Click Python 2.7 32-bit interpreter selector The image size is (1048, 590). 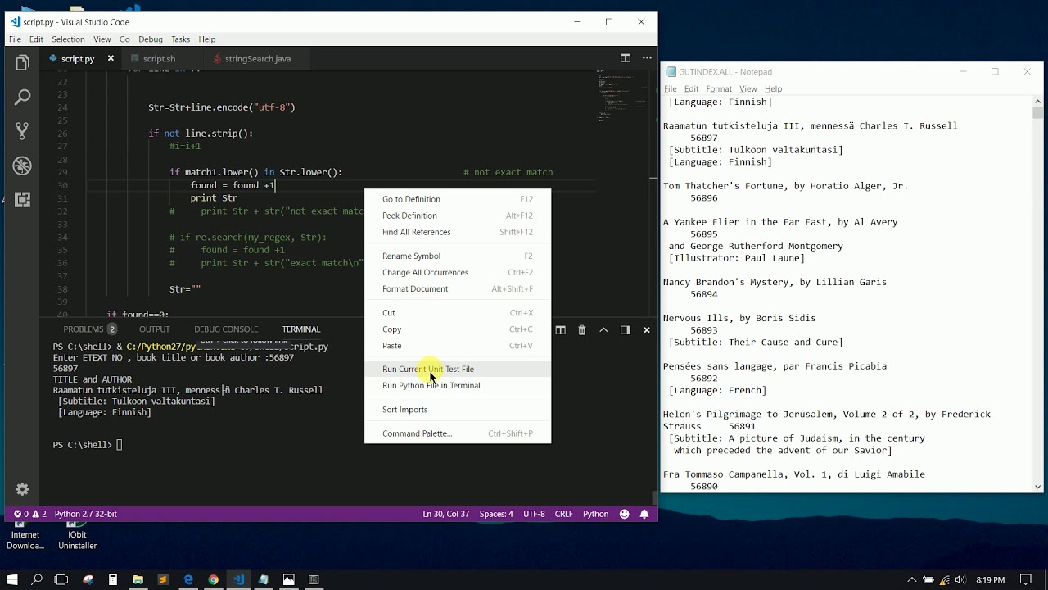(86, 514)
